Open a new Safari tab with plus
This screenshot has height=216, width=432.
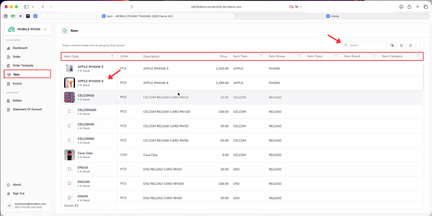coord(417,7)
